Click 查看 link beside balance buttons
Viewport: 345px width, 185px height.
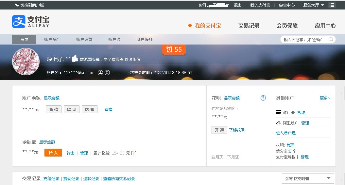pos(109,109)
